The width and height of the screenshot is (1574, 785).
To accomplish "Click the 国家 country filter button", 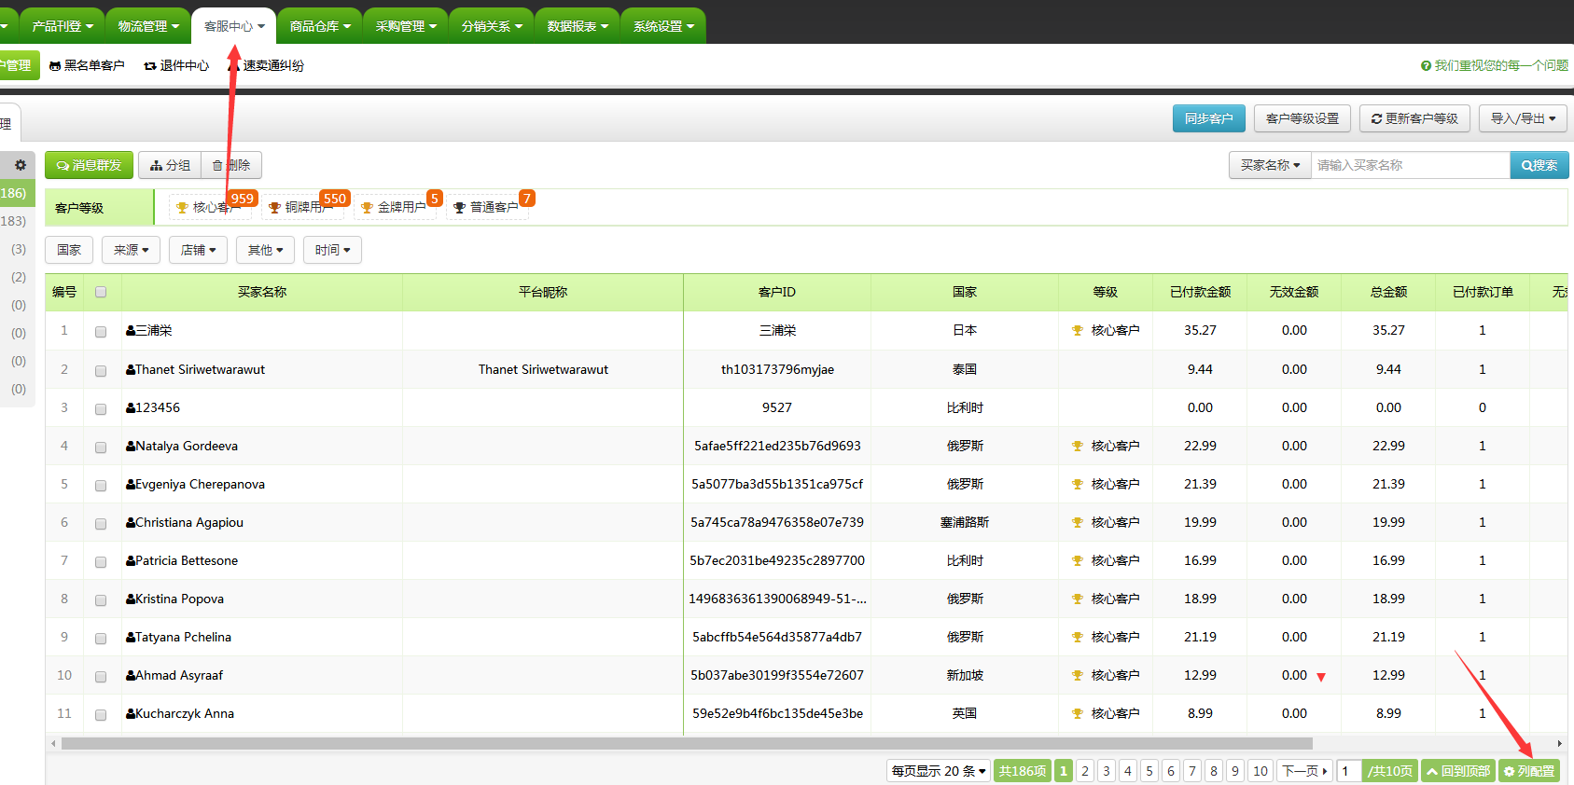I will (x=69, y=250).
